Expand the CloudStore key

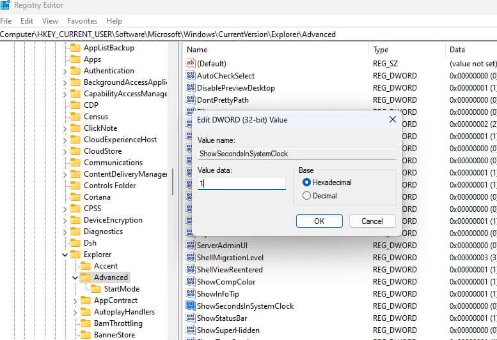coord(65,152)
